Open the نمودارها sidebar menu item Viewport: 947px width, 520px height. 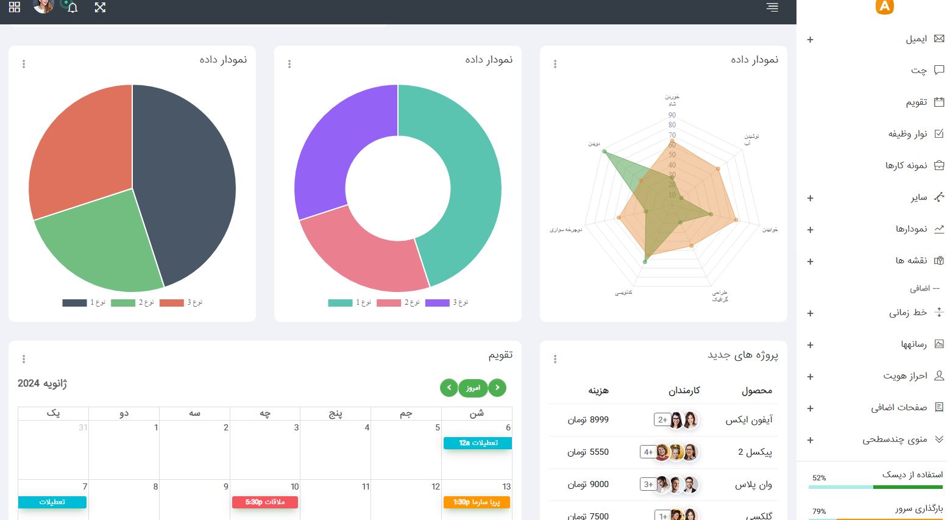pyautogui.click(x=911, y=229)
